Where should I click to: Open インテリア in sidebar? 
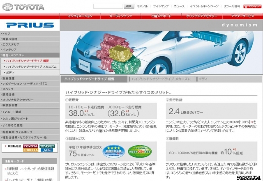[x=30, y=50]
